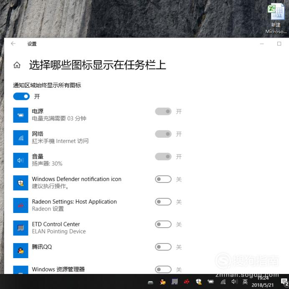Open ETD touchpad icon in taskbar tray
Screen dimensions: 289x289
(175, 281)
